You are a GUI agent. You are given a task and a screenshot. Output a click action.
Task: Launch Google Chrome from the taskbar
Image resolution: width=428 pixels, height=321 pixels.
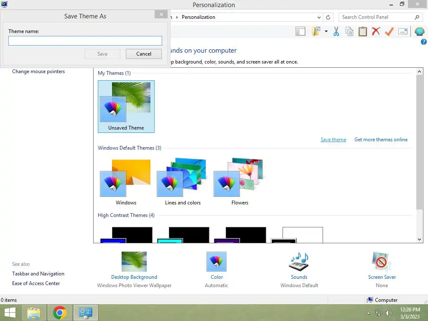(x=60, y=313)
